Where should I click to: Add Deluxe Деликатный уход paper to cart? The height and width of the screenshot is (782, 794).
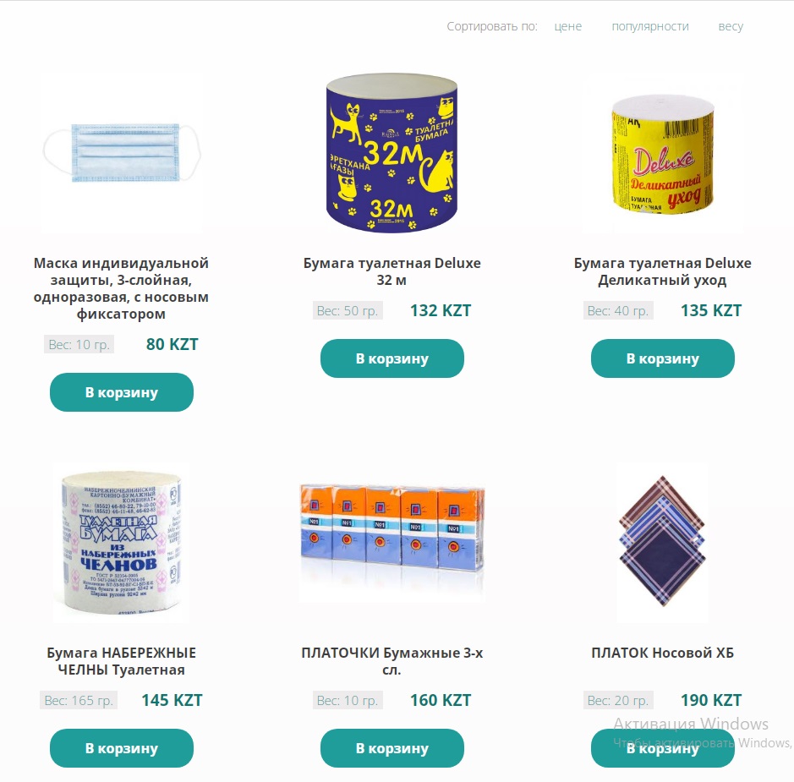[662, 358]
